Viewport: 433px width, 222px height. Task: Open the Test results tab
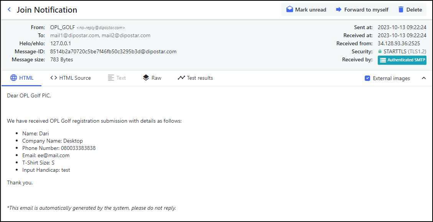pos(199,78)
